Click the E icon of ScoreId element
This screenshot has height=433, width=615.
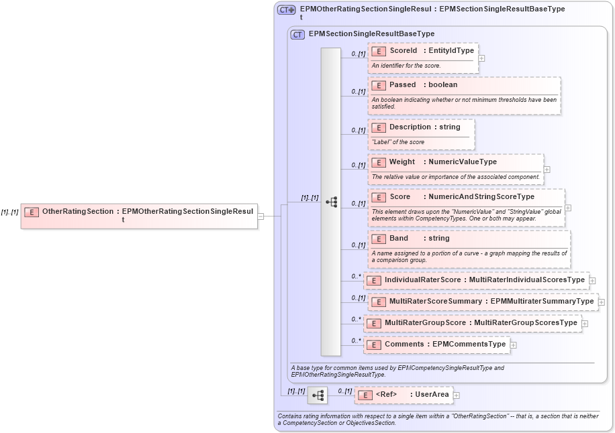coord(377,50)
